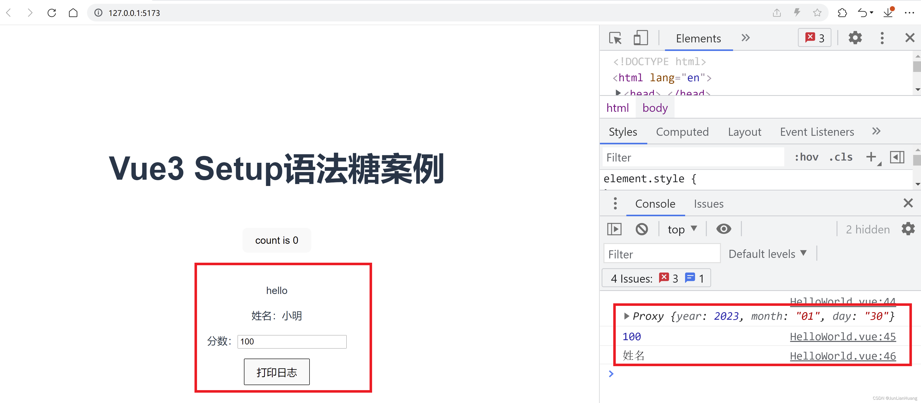Expand the head element node
The height and width of the screenshot is (403, 921).
(618, 93)
